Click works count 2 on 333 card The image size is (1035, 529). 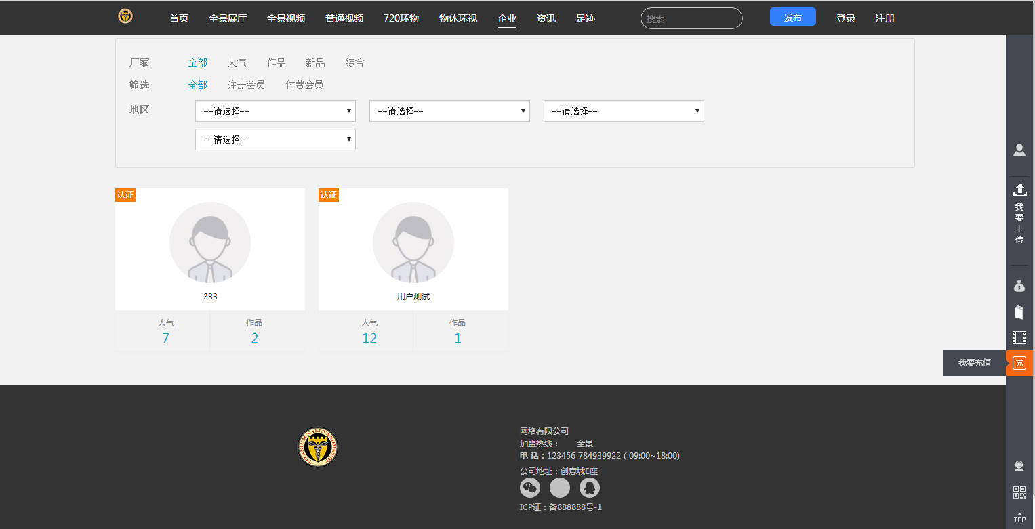point(255,338)
